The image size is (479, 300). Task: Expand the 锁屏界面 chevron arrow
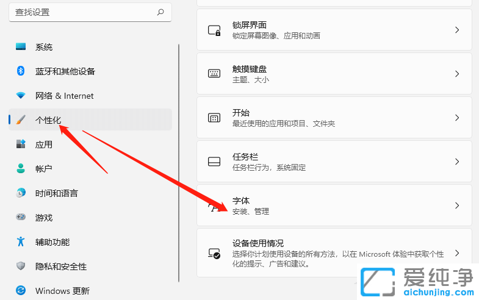tap(457, 30)
